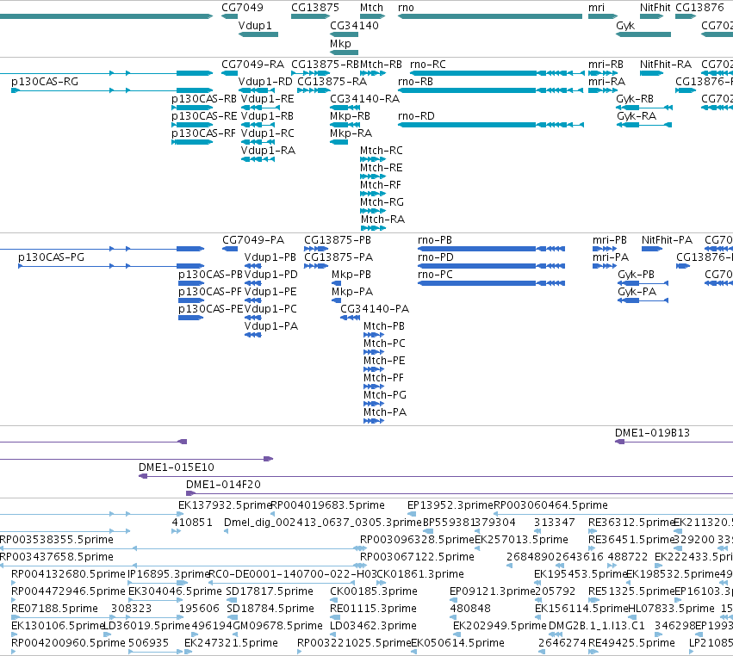Open transcript NitFhit-RA
The width and height of the screenshot is (733, 656).
[666, 65]
